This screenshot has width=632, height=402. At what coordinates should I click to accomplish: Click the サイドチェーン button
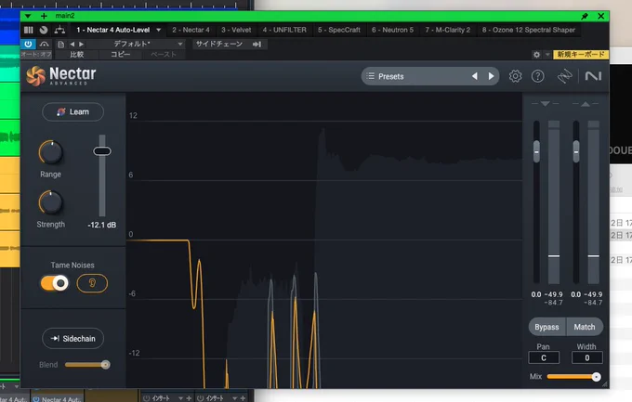pyautogui.click(x=219, y=44)
